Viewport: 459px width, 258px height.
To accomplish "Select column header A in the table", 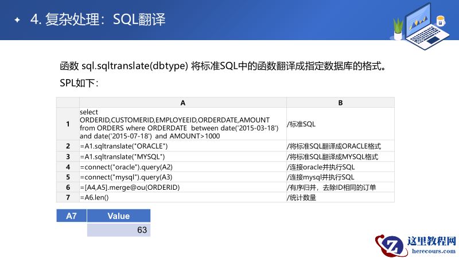I will pos(182,103).
